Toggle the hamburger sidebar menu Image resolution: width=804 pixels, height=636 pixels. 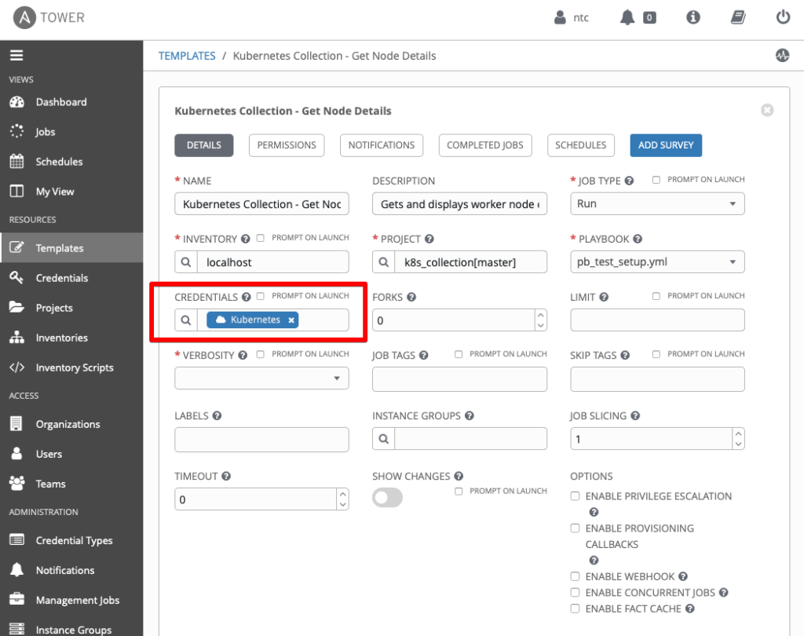click(16, 55)
